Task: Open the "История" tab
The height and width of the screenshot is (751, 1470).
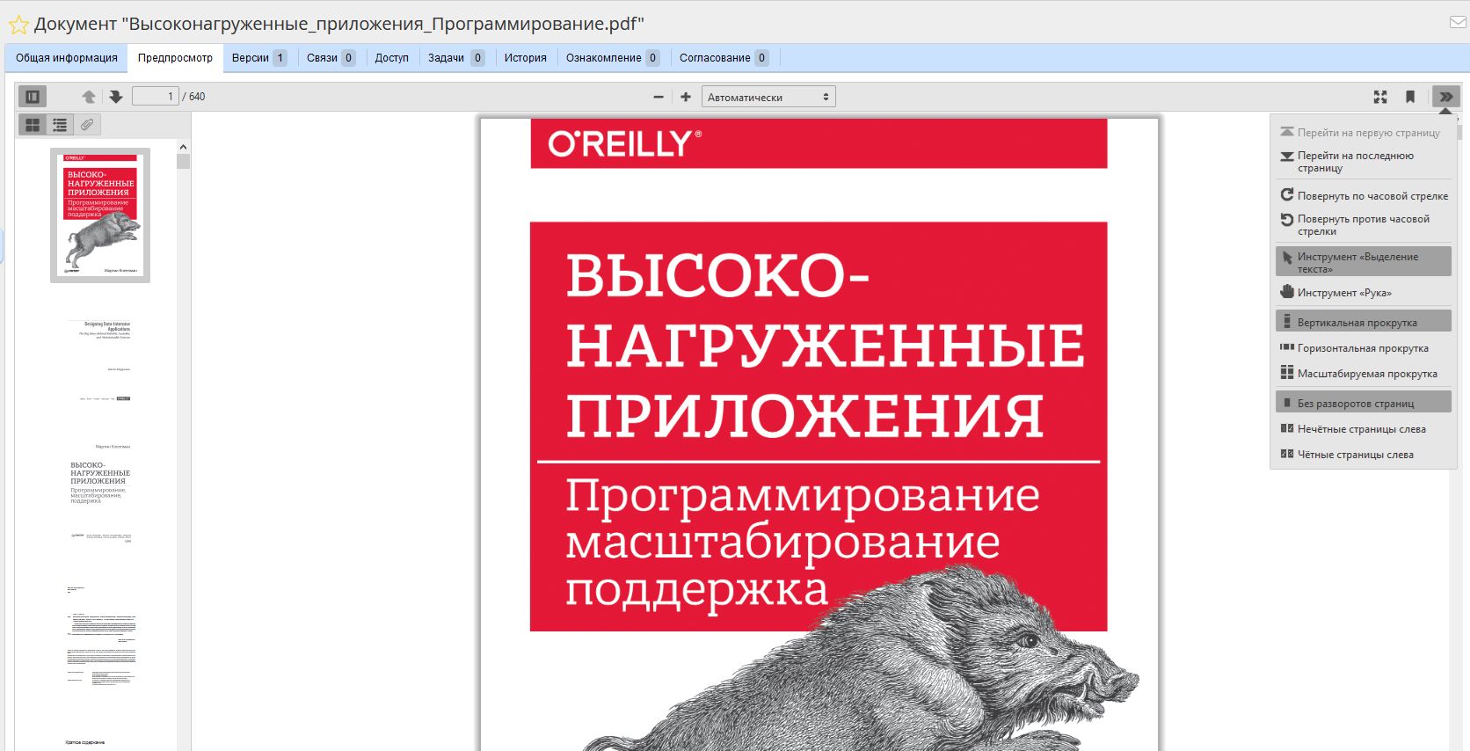Action: [x=526, y=58]
